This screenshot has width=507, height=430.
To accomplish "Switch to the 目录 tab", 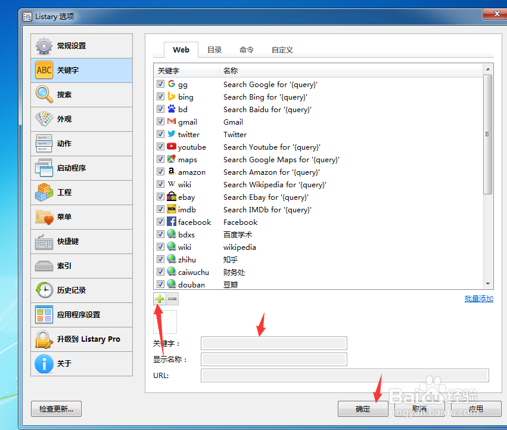I will click(x=214, y=50).
